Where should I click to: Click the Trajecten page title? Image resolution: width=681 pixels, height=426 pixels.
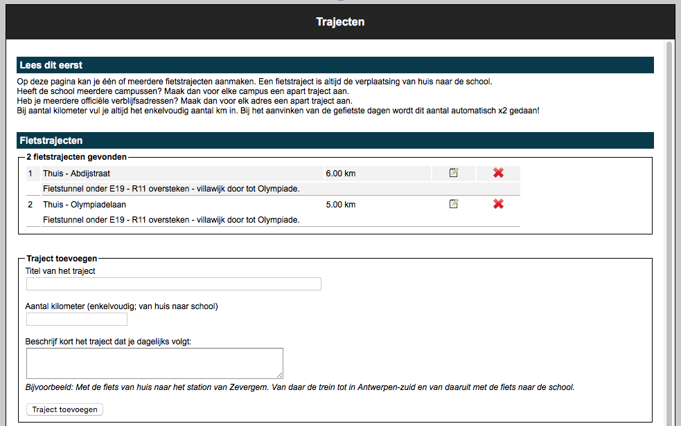pyautogui.click(x=340, y=21)
